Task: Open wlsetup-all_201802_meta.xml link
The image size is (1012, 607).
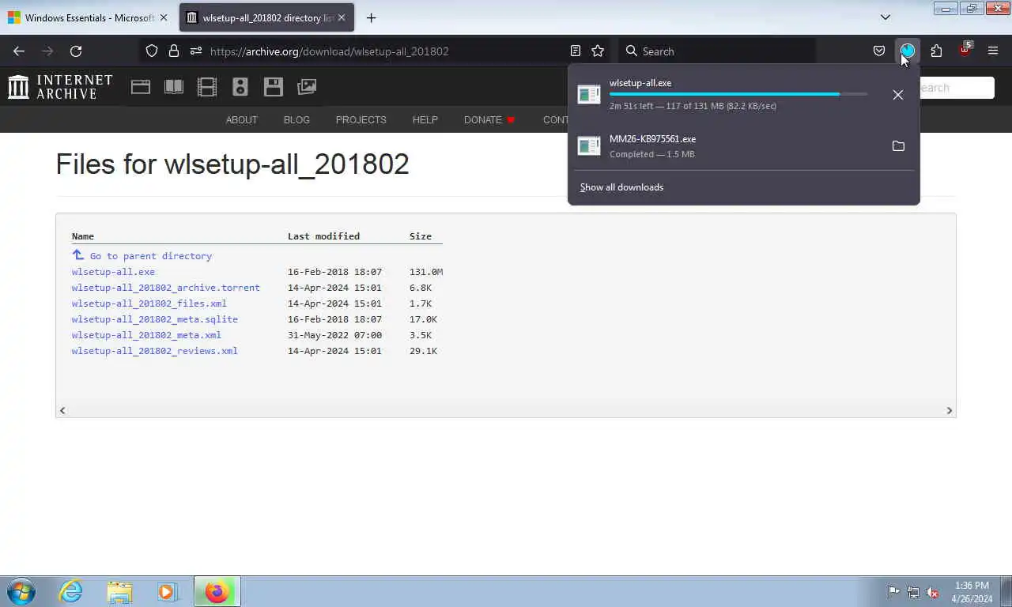Action: pos(146,335)
